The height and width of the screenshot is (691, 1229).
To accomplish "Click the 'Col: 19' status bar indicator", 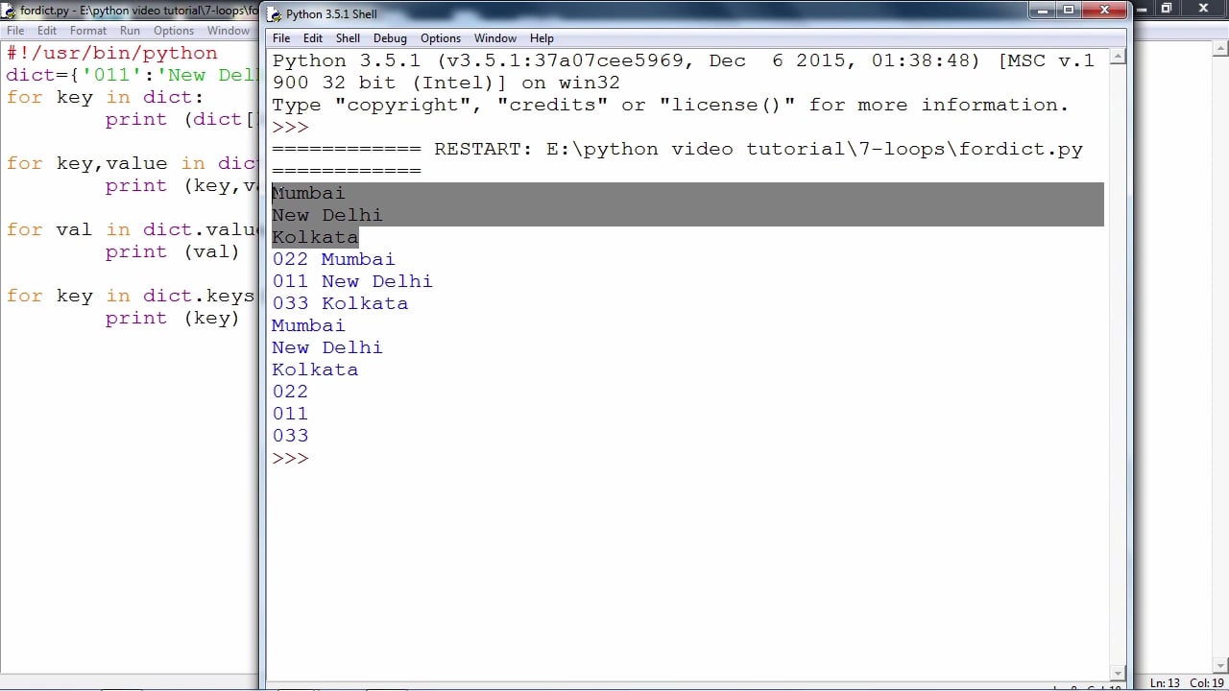I will pos(1206,682).
